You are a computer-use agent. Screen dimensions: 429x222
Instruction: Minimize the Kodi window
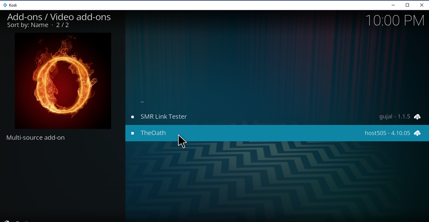[x=393, y=5]
